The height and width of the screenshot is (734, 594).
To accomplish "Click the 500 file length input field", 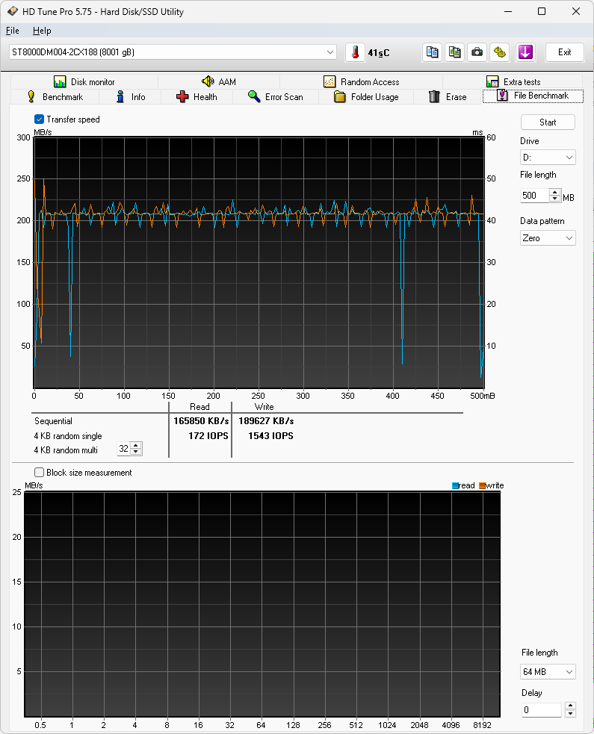I will [x=534, y=195].
